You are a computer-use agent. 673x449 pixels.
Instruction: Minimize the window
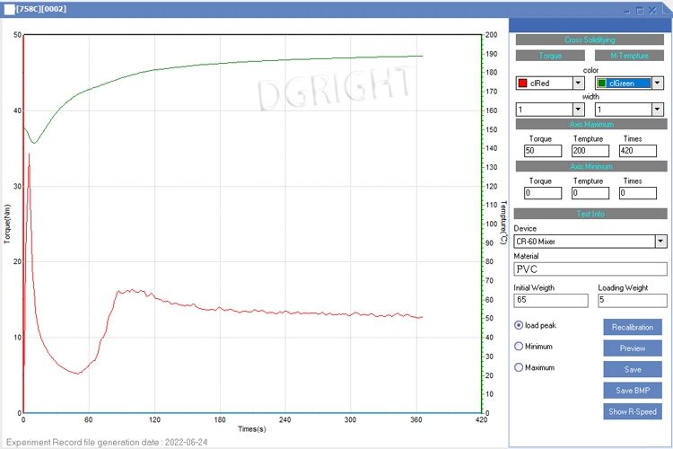point(627,11)
